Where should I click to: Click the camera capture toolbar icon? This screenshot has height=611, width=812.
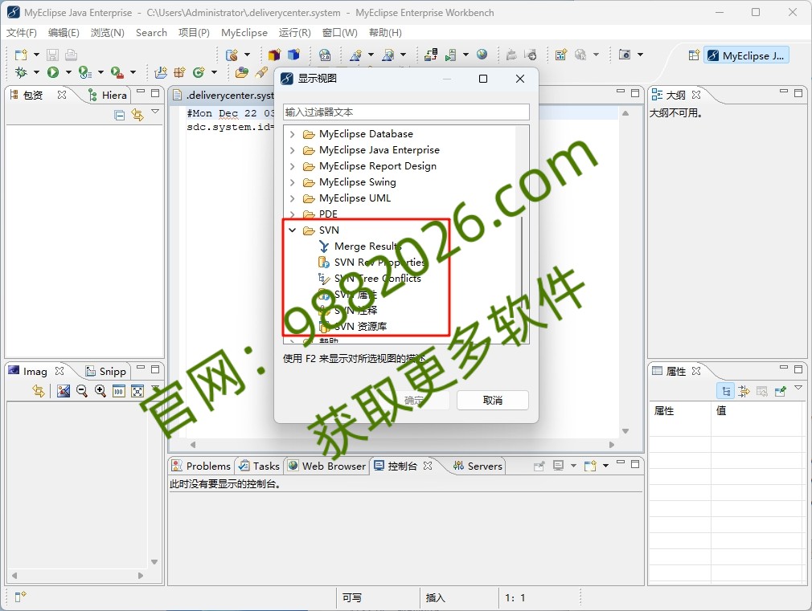(625, 55)
